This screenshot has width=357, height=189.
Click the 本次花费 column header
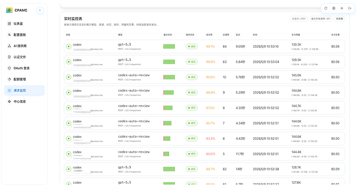(335, 35)
